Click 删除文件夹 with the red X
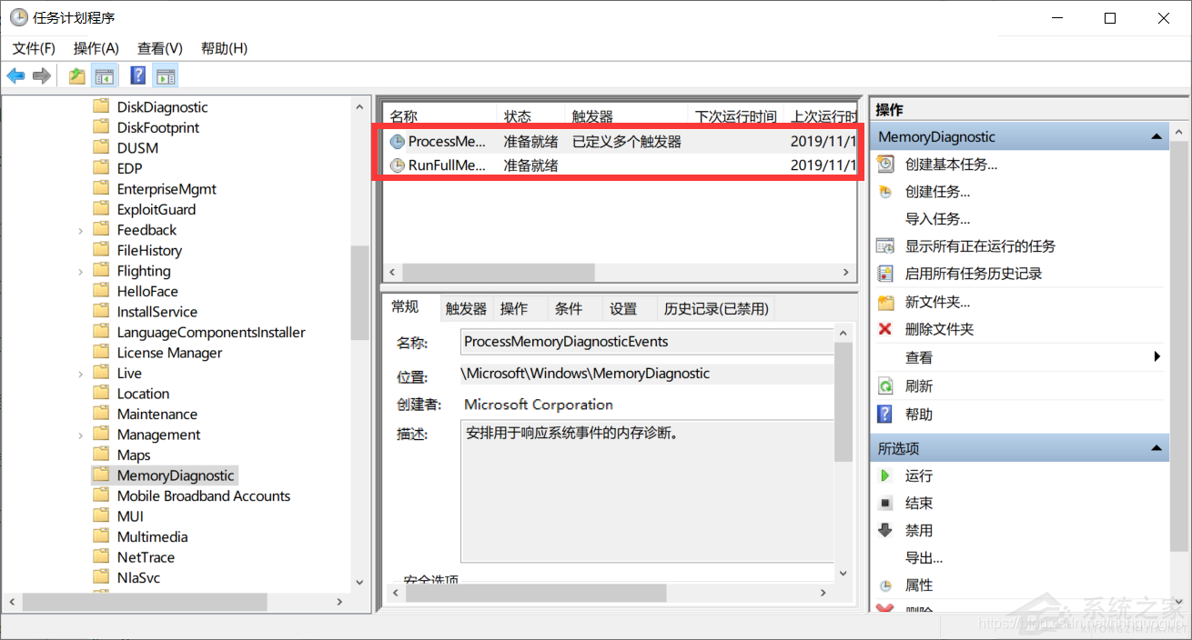1192x640 pixels. (x=928, y=330)
